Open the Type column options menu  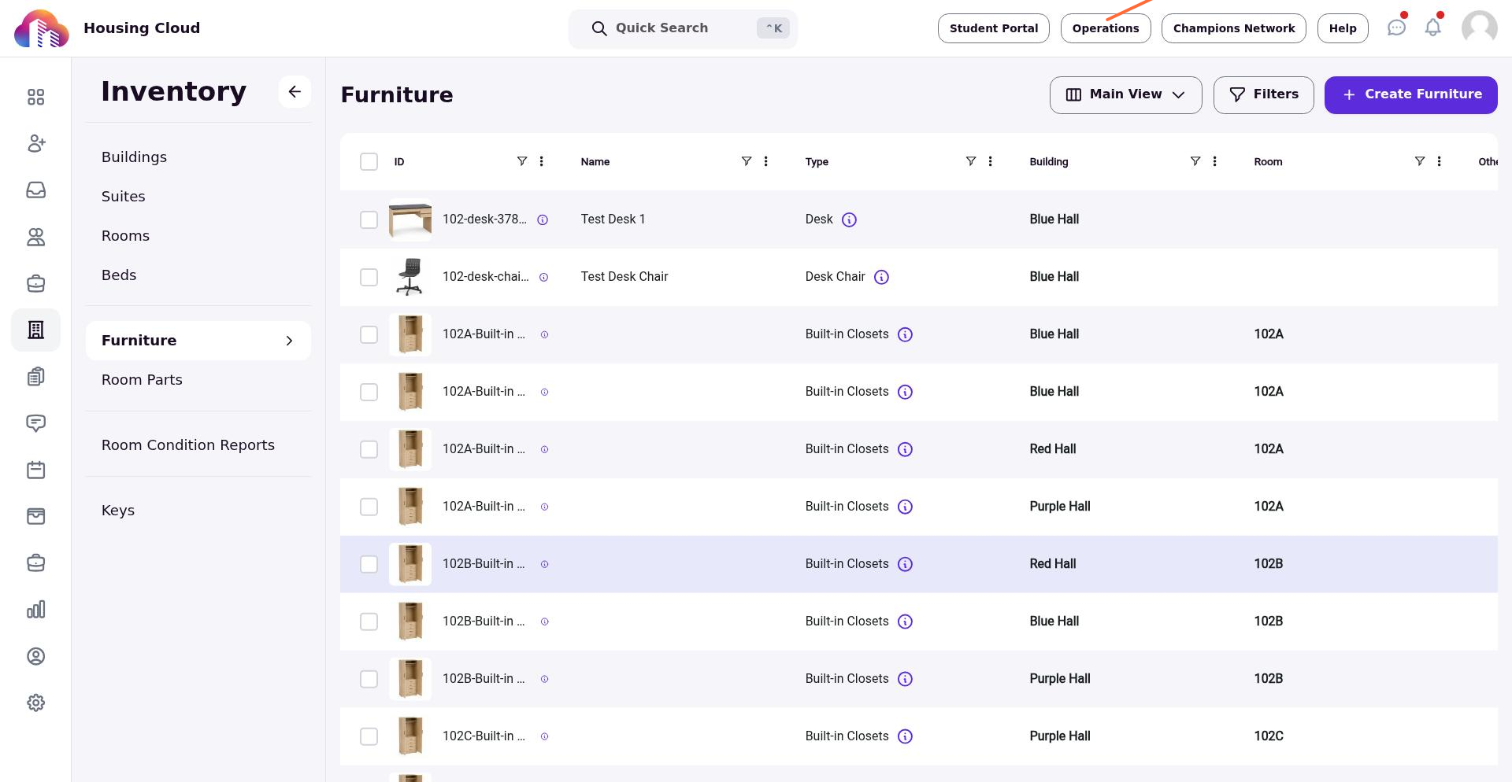pos(990,161)
